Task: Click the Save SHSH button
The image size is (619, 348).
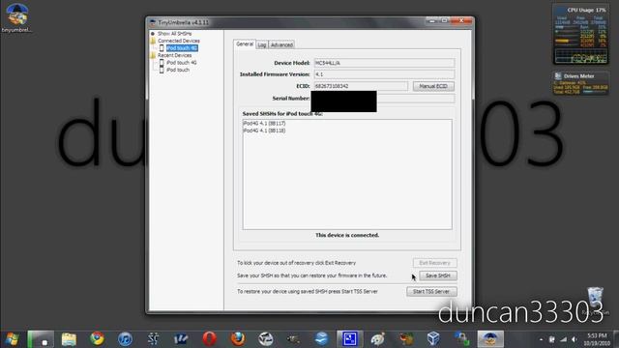Action: pyautogui.click(x=438, y=275)
